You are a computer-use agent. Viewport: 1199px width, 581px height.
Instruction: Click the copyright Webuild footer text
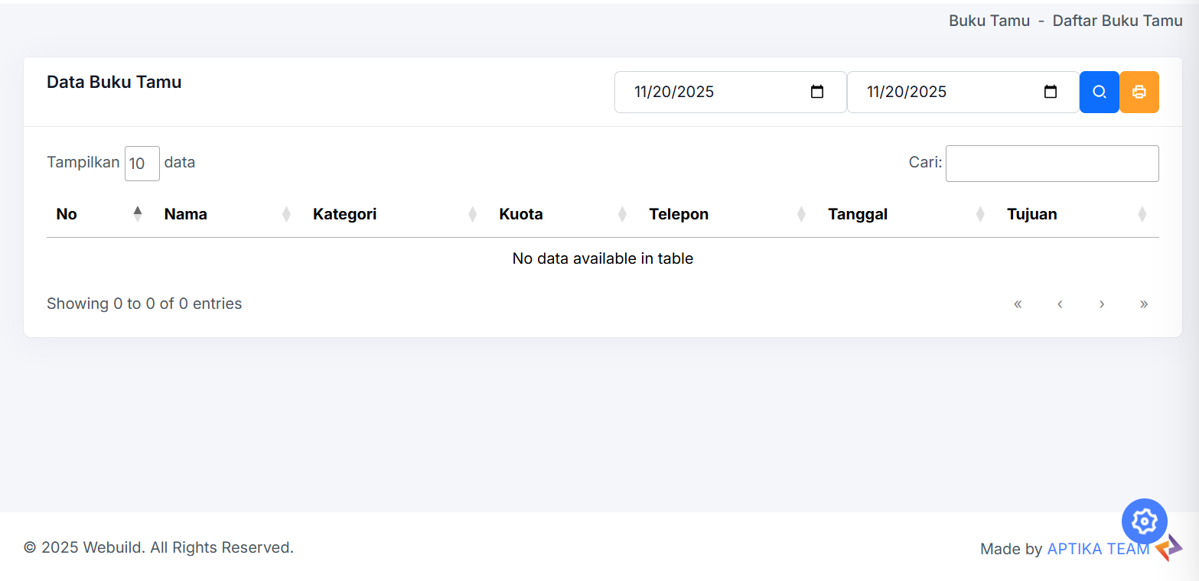coord(158,547)
